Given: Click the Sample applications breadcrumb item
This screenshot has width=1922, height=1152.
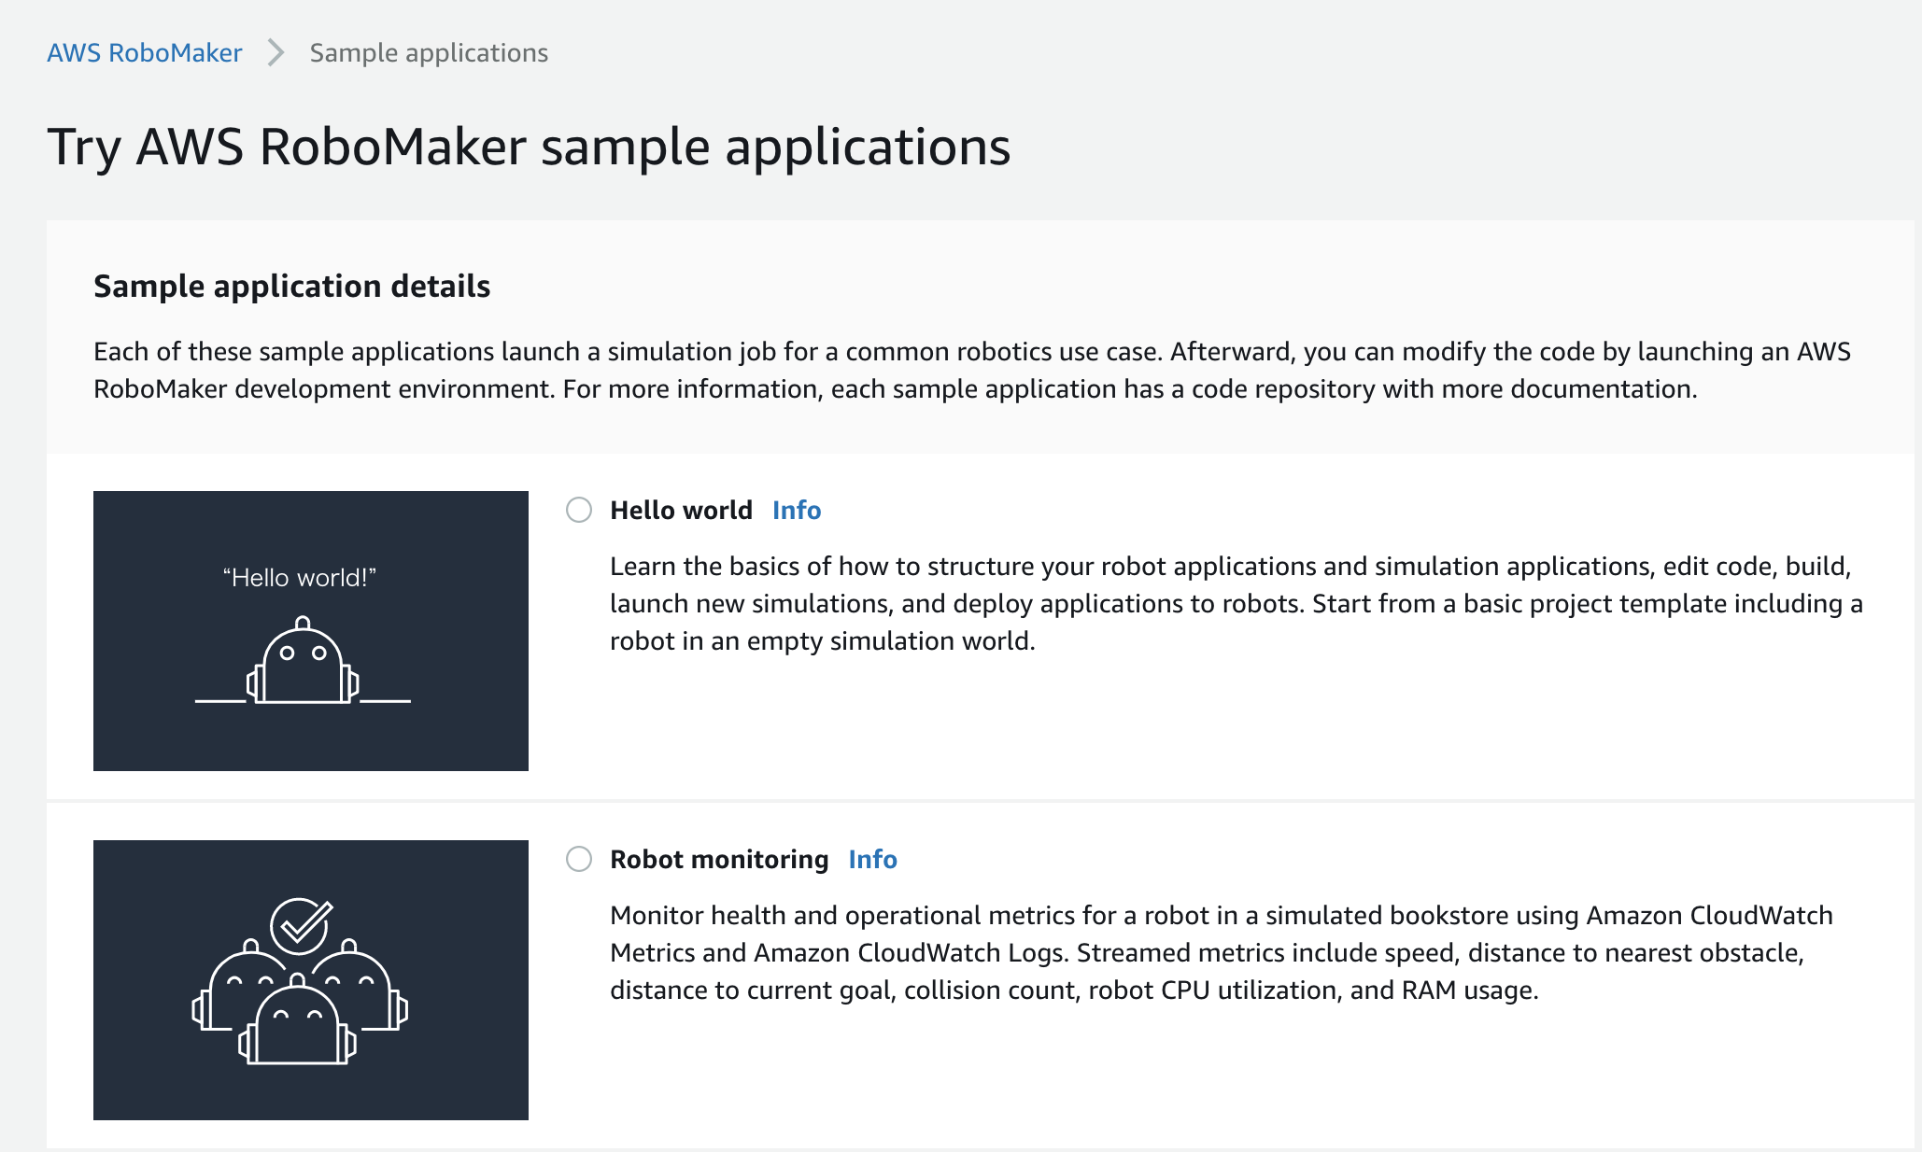Looking at the screenshot, I should click(x=429, y=52).
